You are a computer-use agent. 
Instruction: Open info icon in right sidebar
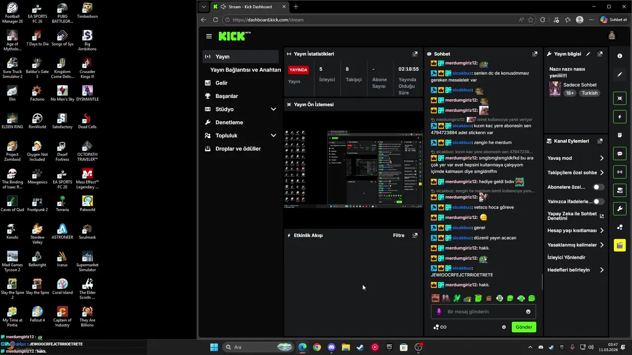(620, 56)
